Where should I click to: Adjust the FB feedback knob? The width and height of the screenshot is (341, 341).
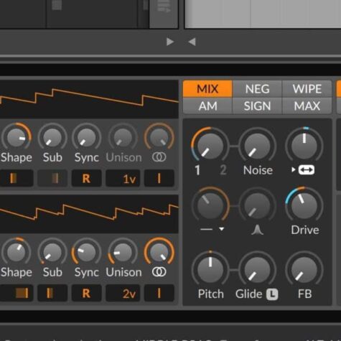[304, 269]
